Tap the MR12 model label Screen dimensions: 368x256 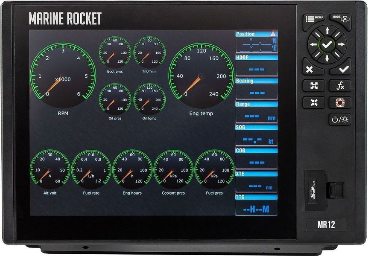coord(326,224)
